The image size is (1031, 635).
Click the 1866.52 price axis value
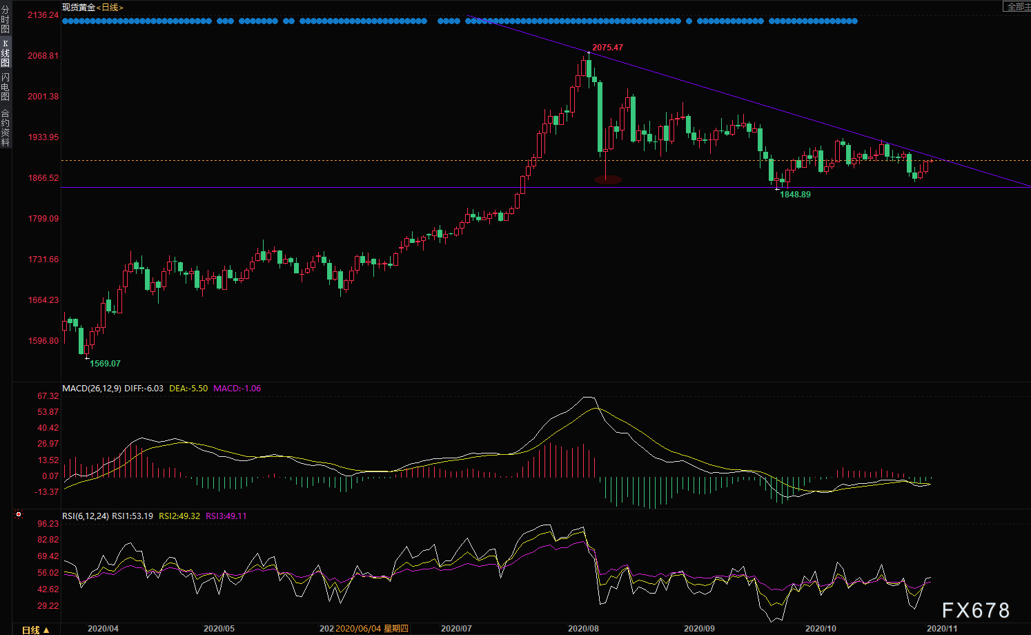click(x=43, y=178)
